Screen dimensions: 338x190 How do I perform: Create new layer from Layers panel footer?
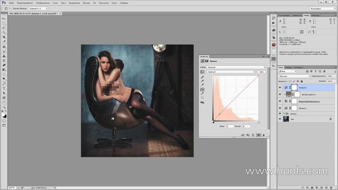pos(326,188)
